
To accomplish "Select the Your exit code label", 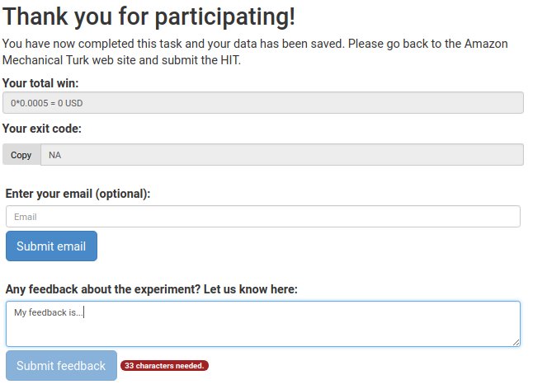I will [x=42, y=129].
